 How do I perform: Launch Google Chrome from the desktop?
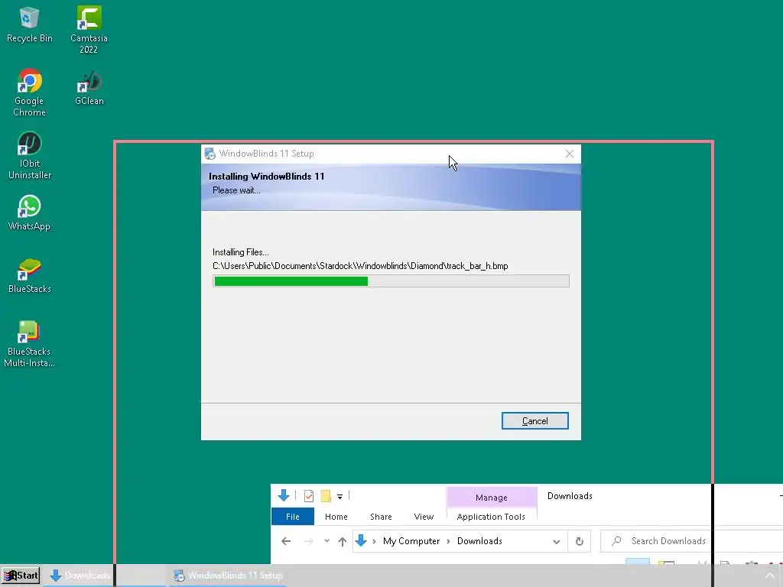(x=29, y=92)
